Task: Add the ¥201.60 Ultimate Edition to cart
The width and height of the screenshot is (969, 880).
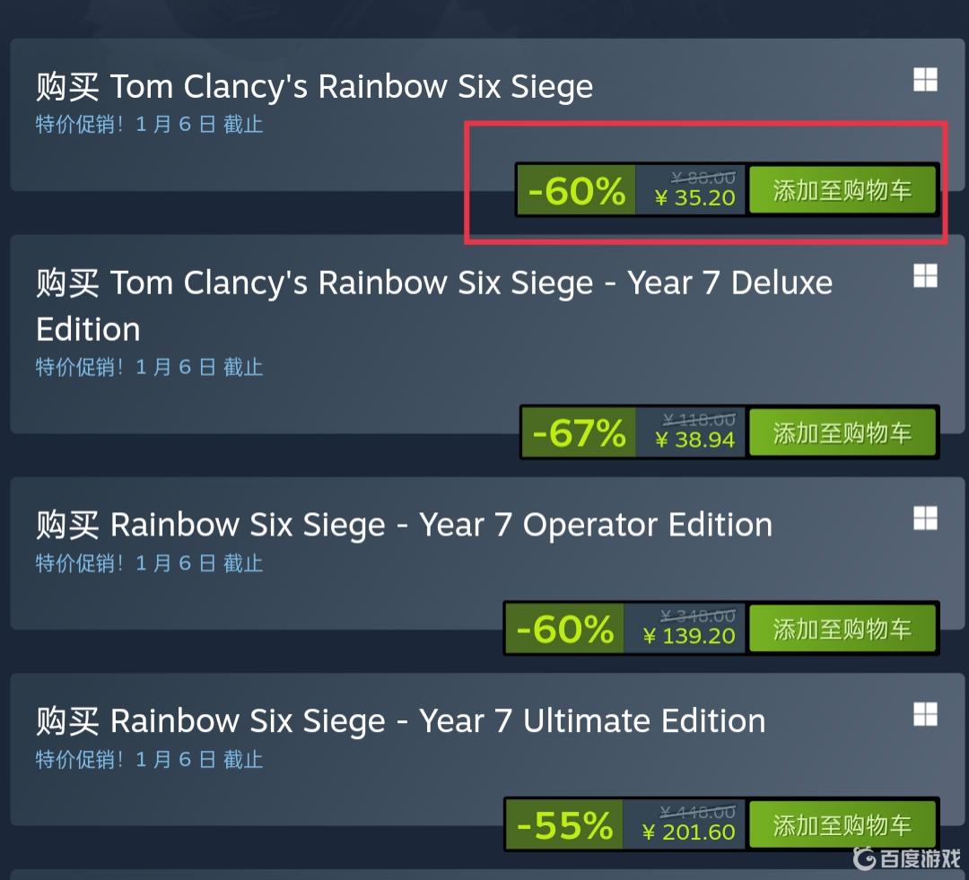Action: point(842,825)
